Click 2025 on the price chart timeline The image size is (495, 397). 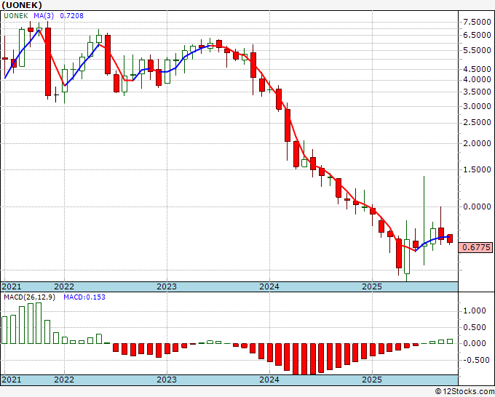click(372, 286)
